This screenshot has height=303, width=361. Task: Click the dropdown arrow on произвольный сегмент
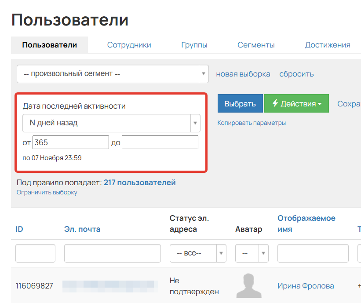(x=203, y=74)
